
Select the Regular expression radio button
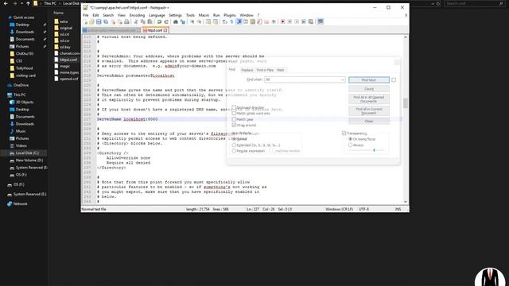(x=234, y=151)
